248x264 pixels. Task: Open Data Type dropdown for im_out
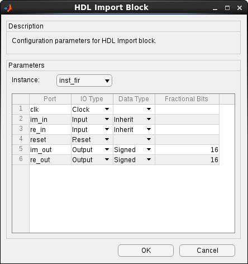(134, 150)
